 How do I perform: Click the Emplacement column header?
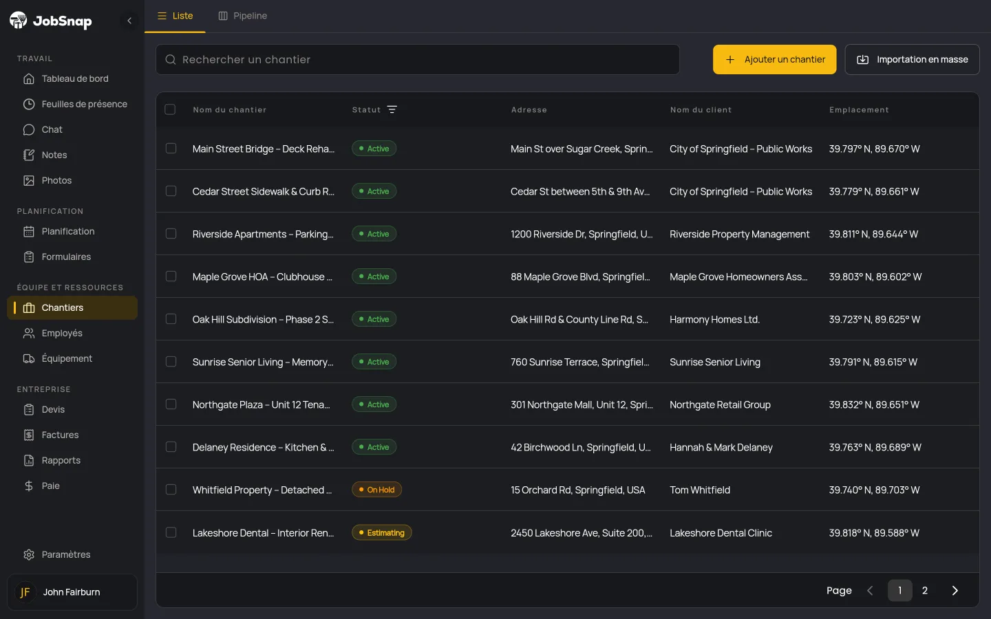859,110
